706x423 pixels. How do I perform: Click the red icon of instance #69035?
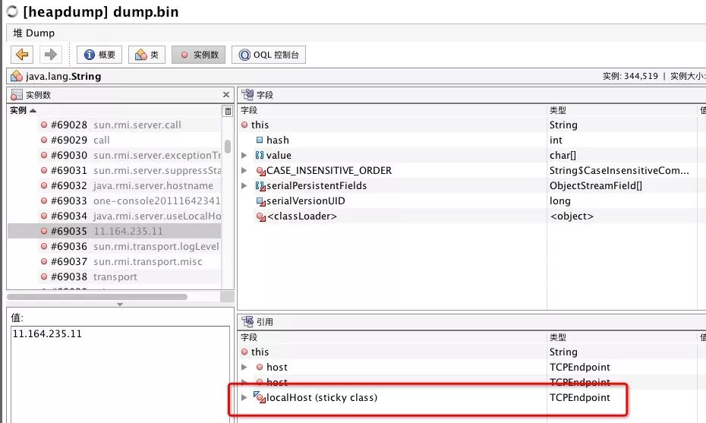pyautogui.click(x=44, y=231)
